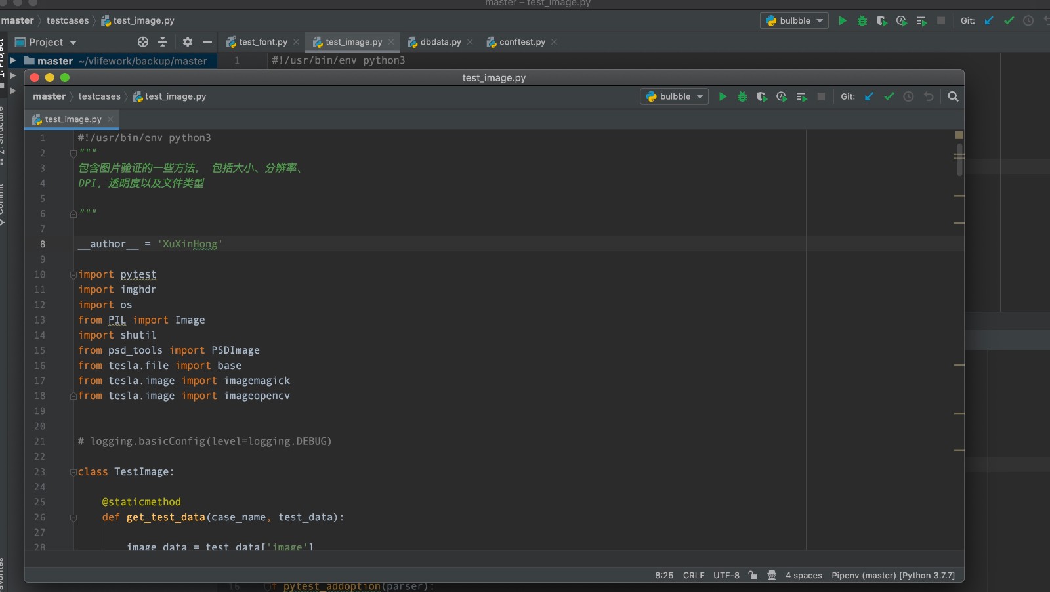
Task: Close test_image.py tab in the detached window
Action: [110, 119]
